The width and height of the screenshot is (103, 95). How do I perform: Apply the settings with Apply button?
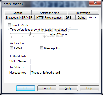pyautogui.click(x=68, y=88)
